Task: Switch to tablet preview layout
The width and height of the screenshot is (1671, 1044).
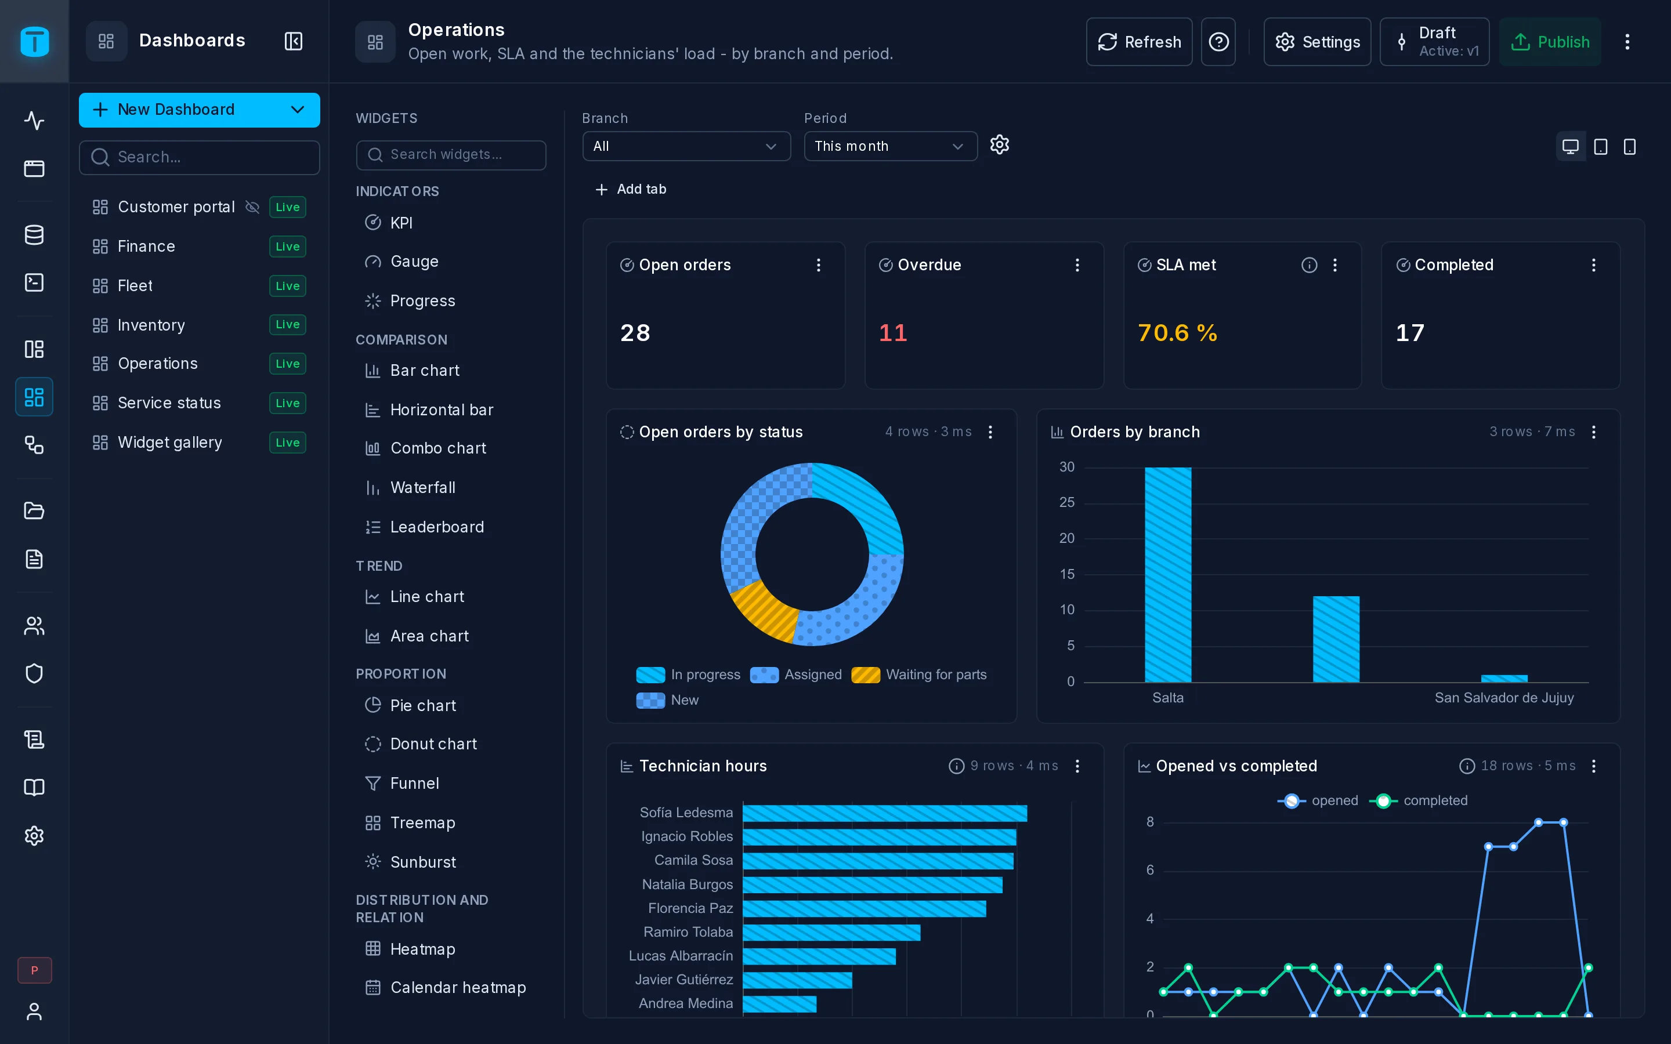Action: click(1601, 147)
